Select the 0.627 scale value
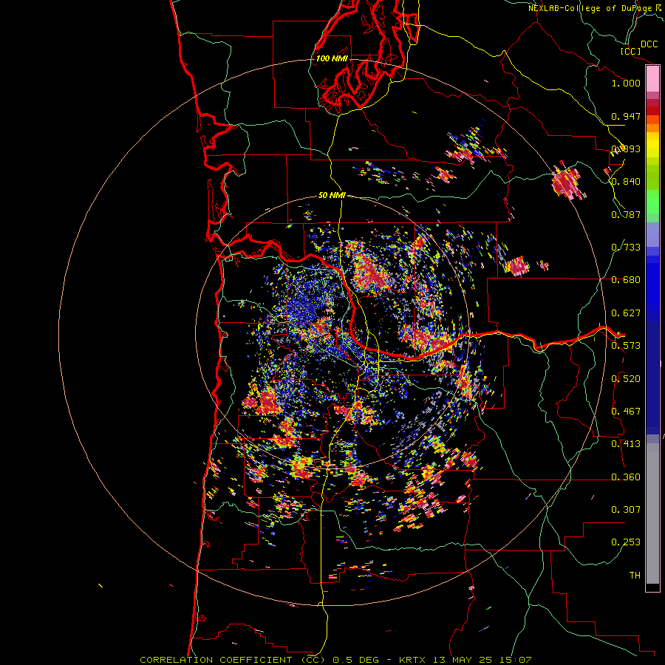The height and width of the screenshot is (665, 665). 626,313
